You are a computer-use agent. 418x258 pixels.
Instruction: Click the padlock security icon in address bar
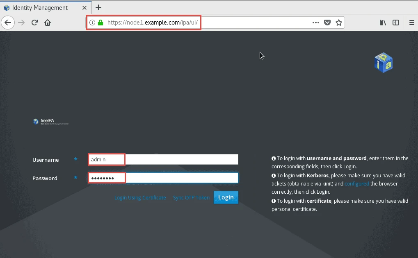pos(100,23)
